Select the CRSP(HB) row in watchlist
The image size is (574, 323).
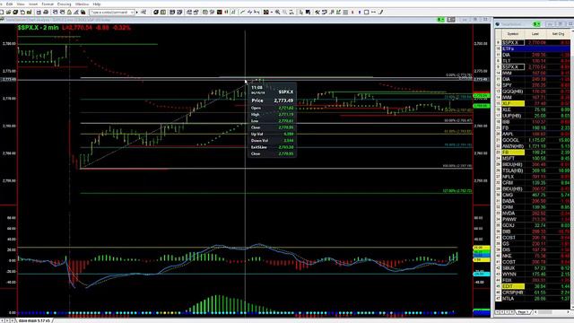pos(534,292)
